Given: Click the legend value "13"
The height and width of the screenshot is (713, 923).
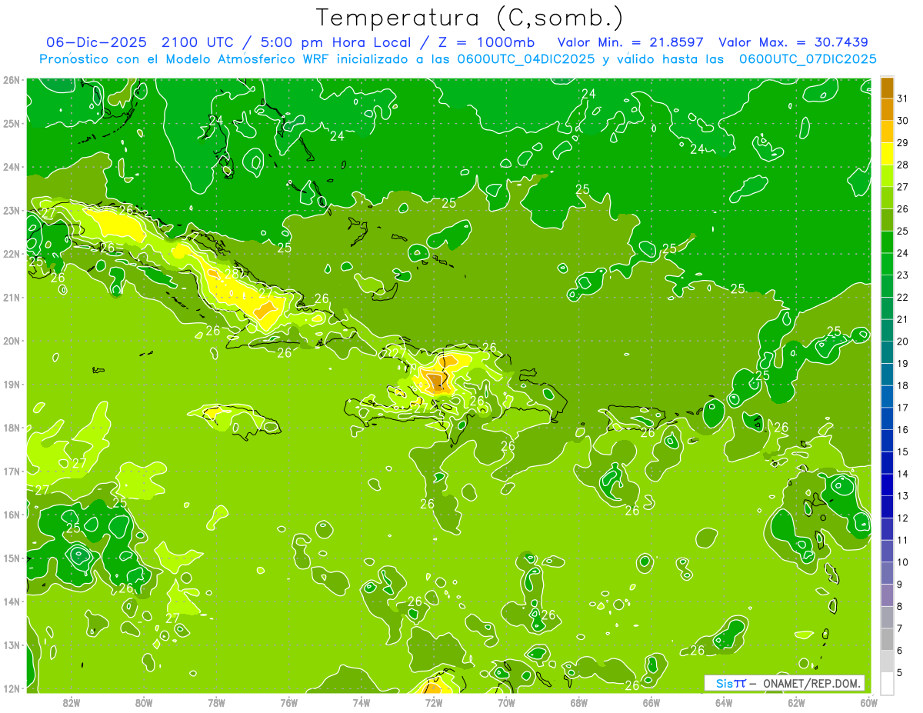Looking at the screenshot, I should pos(903,496).
